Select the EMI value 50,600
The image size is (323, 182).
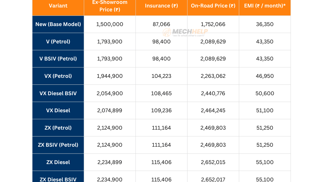265,93
